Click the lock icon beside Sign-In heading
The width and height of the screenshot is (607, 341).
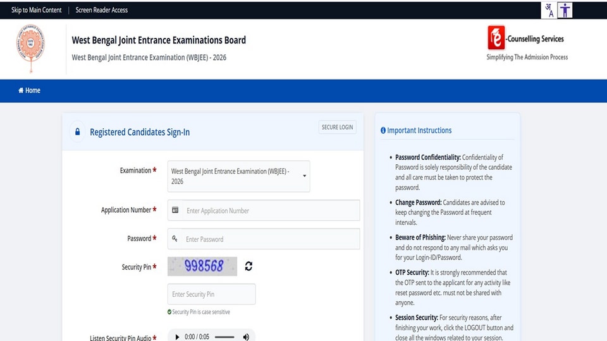(x=77, y=132)
